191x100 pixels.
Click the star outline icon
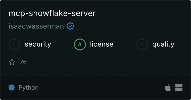pos(12,62)
